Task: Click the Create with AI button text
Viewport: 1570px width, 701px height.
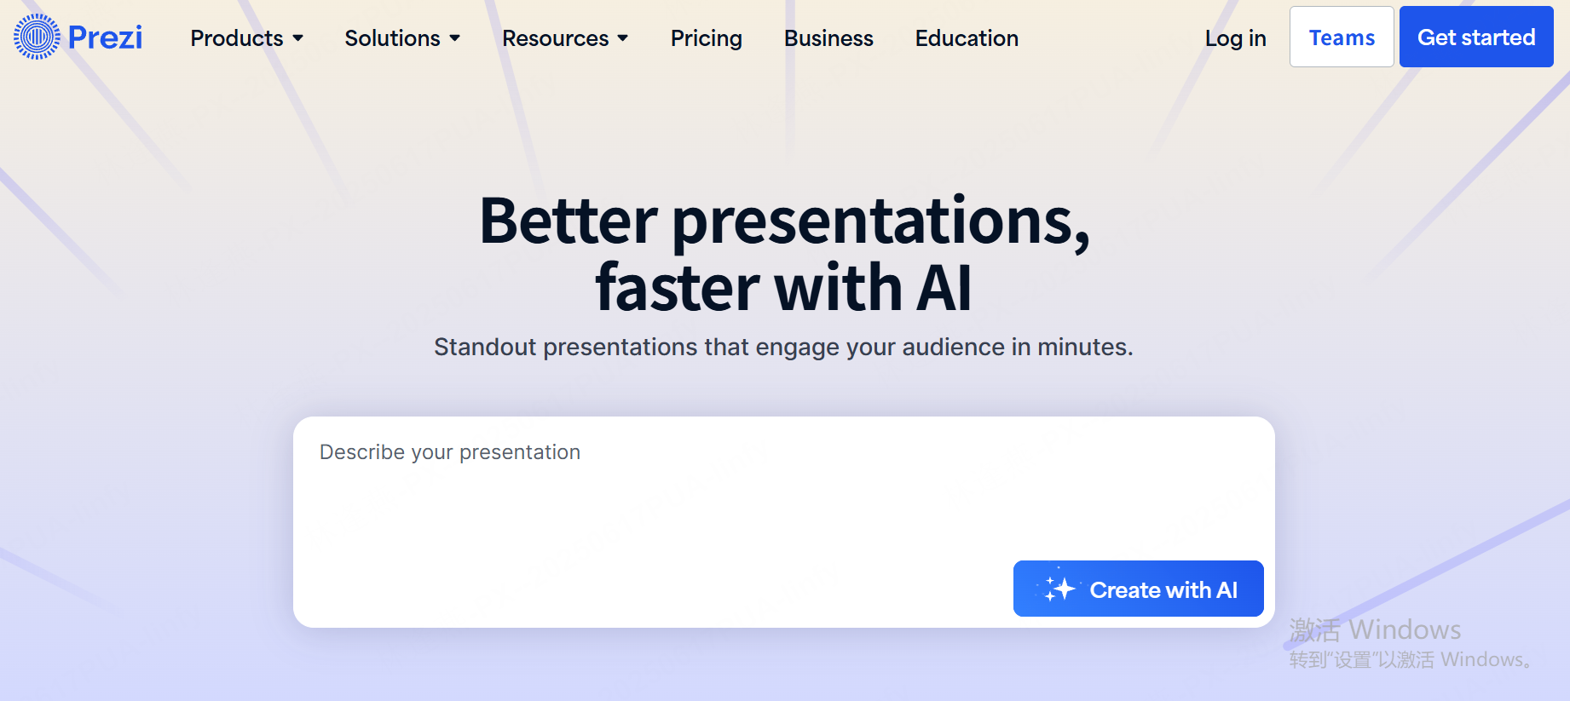Action: (1163, 589)
